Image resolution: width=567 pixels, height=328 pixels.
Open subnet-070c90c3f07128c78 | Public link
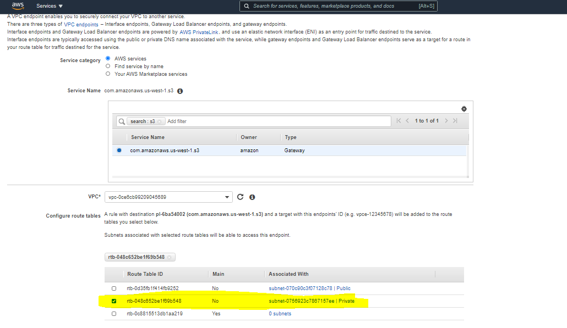click(x=309, y=288)
